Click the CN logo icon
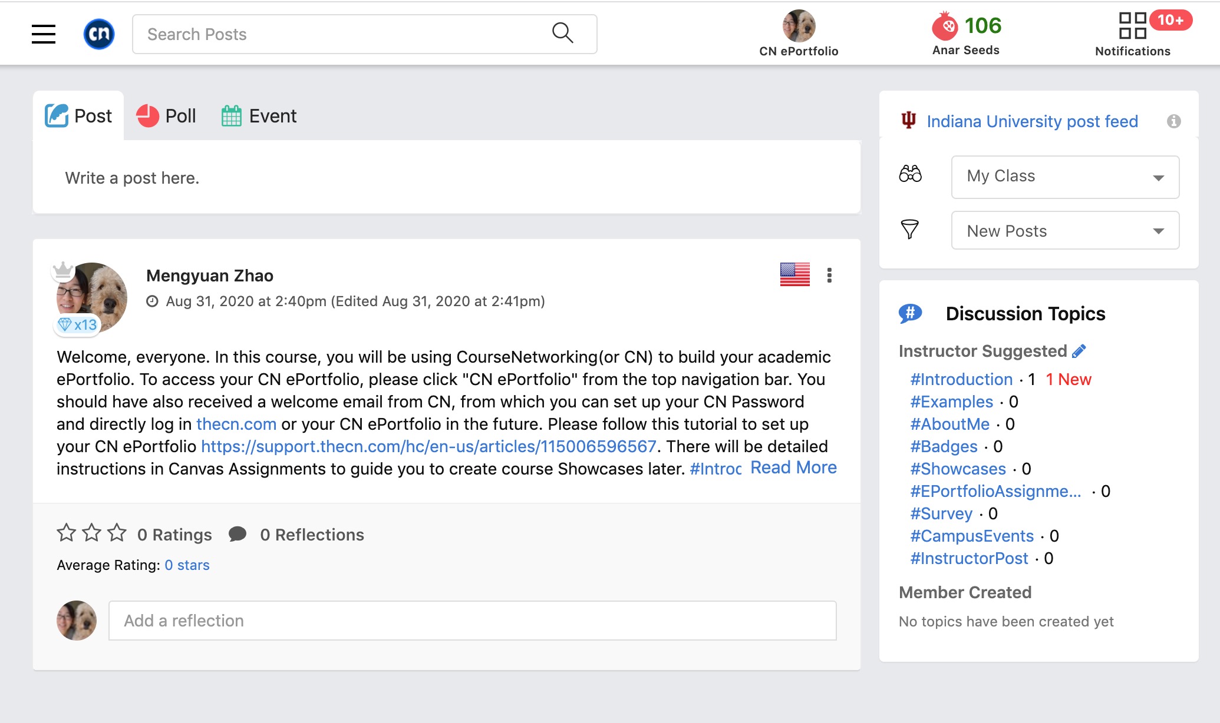The width and height of the screenshot is (1220, 723). (x=99, y=34)
